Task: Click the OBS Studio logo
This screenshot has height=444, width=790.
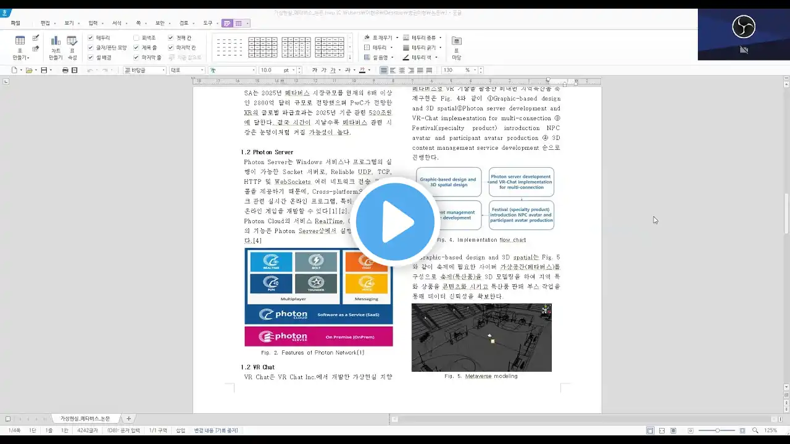Action: tap(744, 27)
